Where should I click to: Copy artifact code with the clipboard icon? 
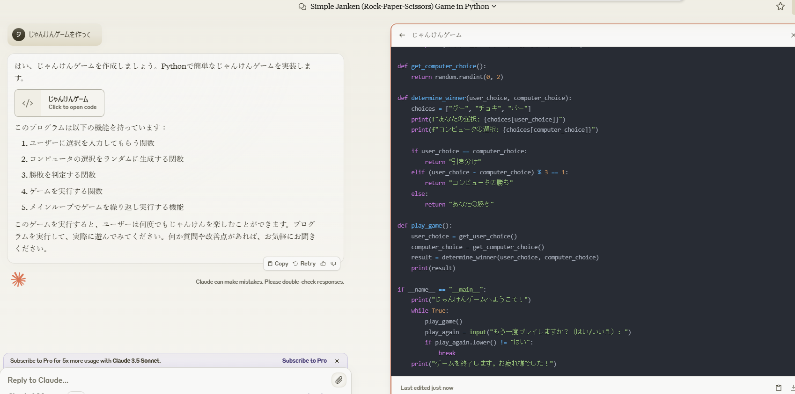pyautogui.click(x=779, y=388)
